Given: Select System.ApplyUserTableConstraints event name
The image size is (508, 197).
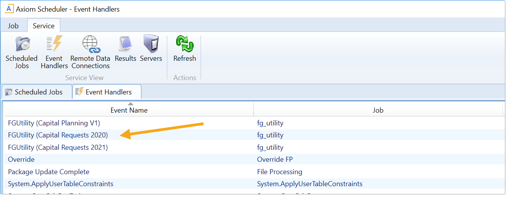Looking at the screenshot, I should coord(61,184).
